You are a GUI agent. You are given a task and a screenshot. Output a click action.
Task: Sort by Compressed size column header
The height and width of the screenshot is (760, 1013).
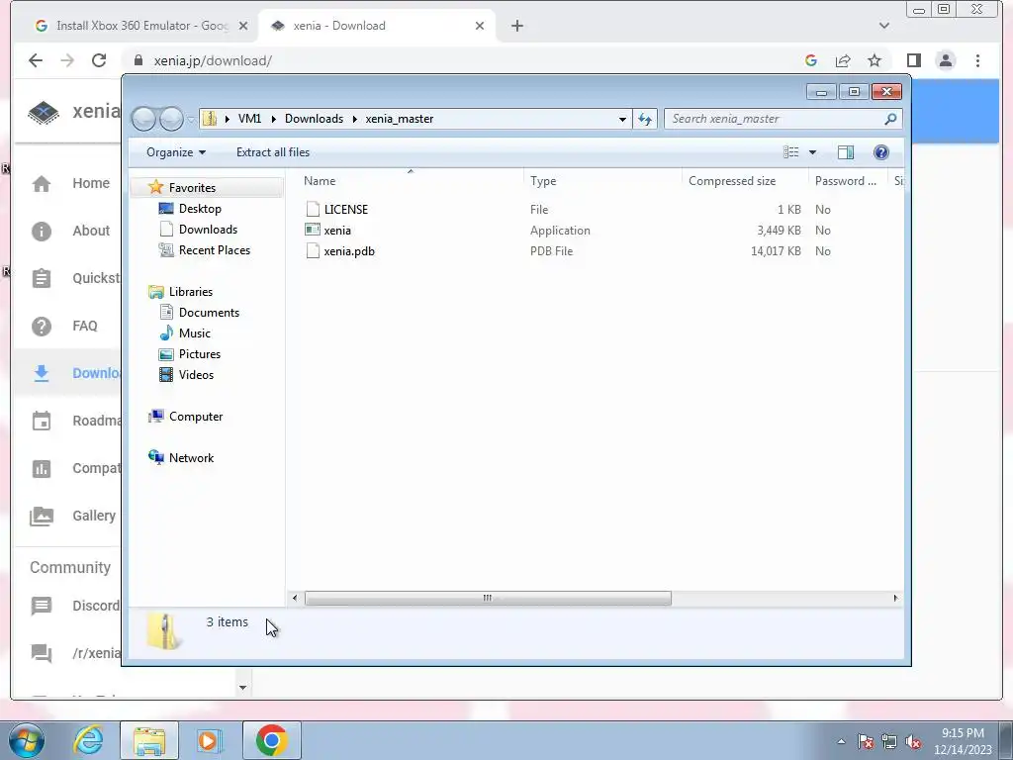(732, 181)
